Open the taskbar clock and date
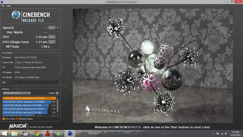The width and height of the screenshot is (243, 137). point(235,134)
